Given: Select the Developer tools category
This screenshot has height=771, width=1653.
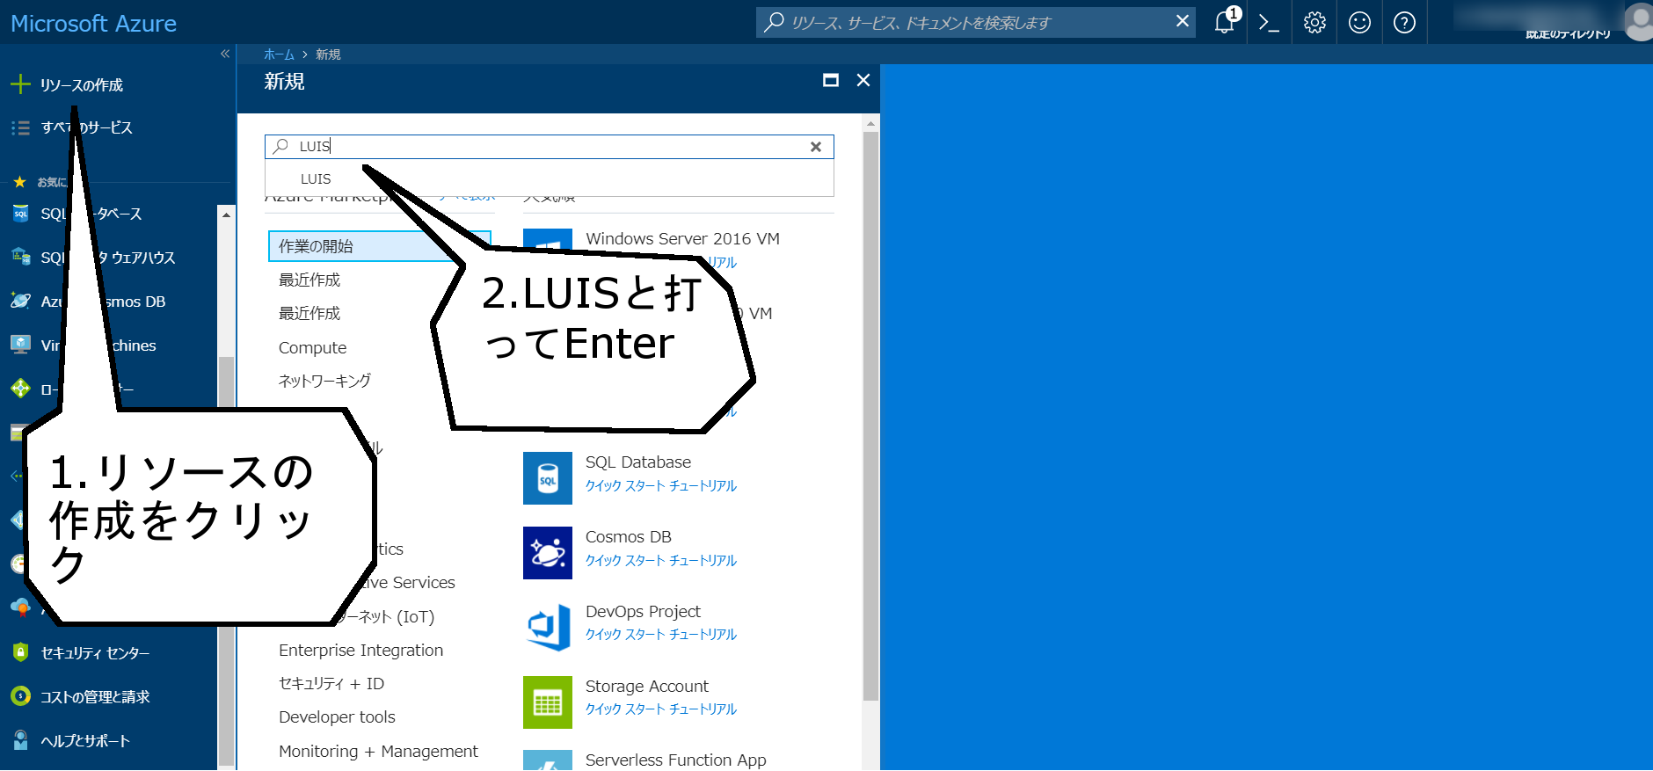Looking at the screenshot, I should tap(337, 716).
